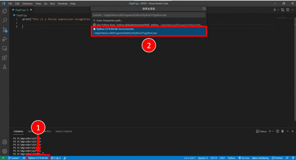Click the interpreter search input field
The width and height of the screenshot is (296, 160).
(x=149, y=15)
